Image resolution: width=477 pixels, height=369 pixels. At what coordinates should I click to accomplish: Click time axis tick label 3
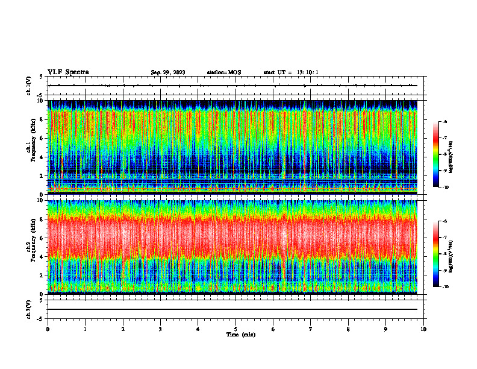coord(160,329)
